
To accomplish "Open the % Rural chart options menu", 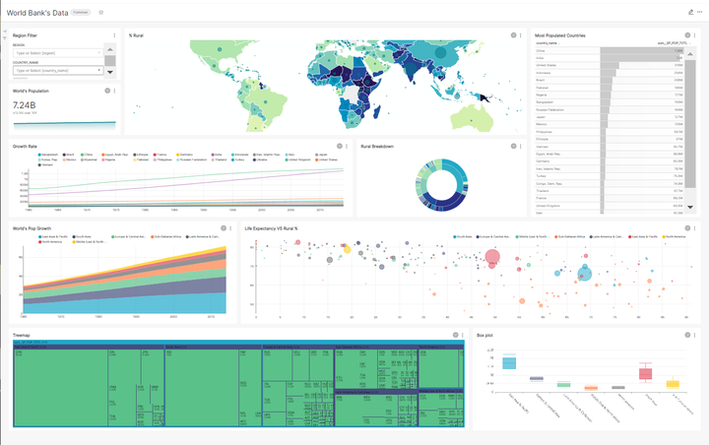I will 521,35.
